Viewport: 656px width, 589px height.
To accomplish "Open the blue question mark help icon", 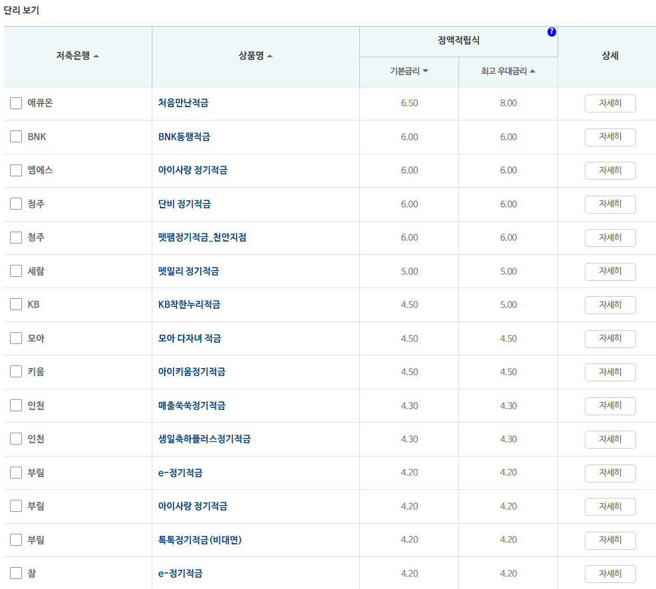I will pos(552,32).
